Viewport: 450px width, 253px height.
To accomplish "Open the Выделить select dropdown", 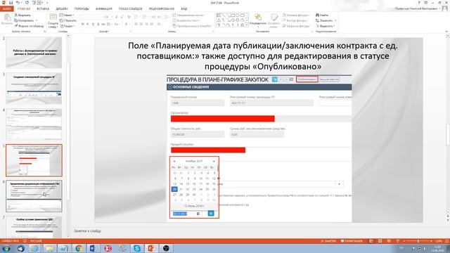I will (325, 26).
